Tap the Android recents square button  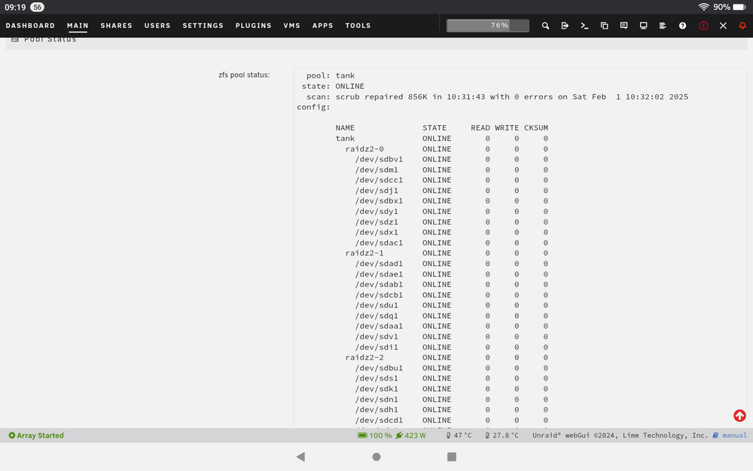tap(451, 457)
